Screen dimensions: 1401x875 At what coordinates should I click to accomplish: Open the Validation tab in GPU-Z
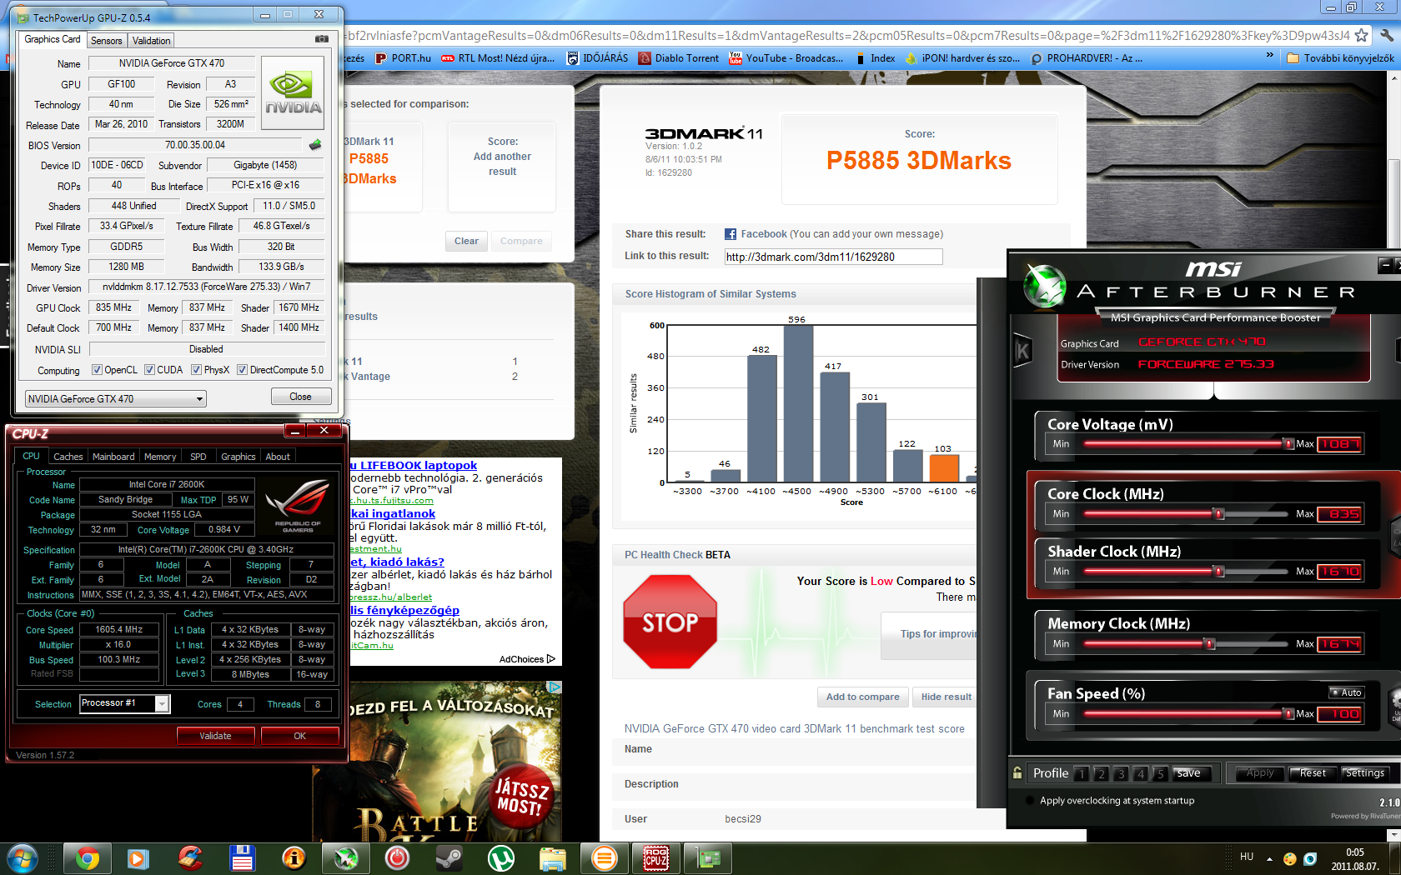[x=151, y=40]
